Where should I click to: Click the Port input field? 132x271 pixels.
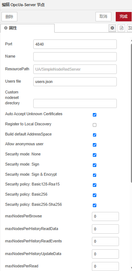(x=75, y=44)
